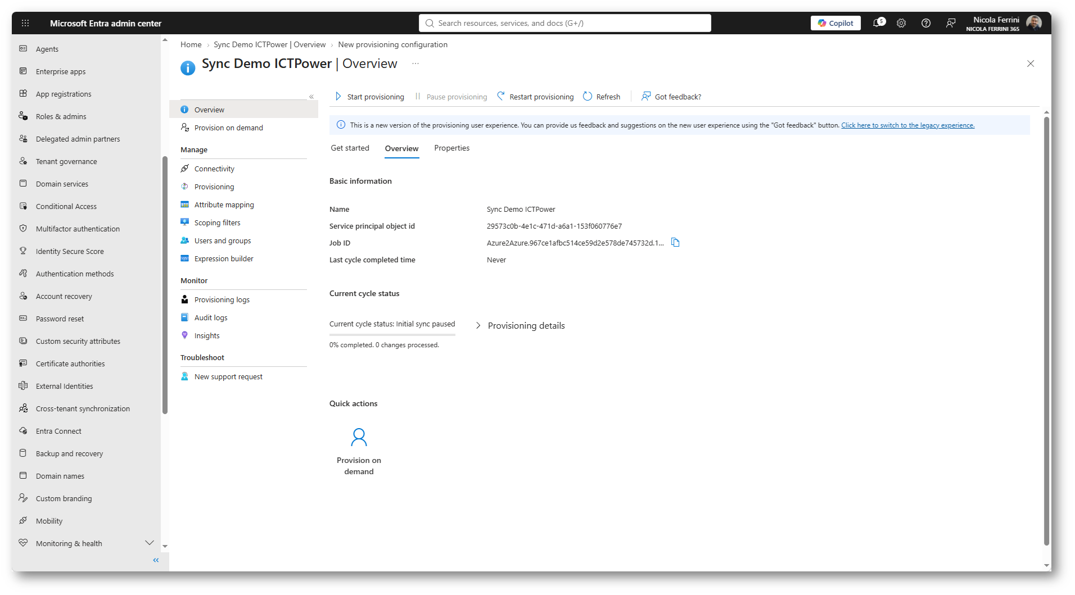
Task: Close the Overview blade with X
Action: pyautogui.click(x=1031, y=63)
